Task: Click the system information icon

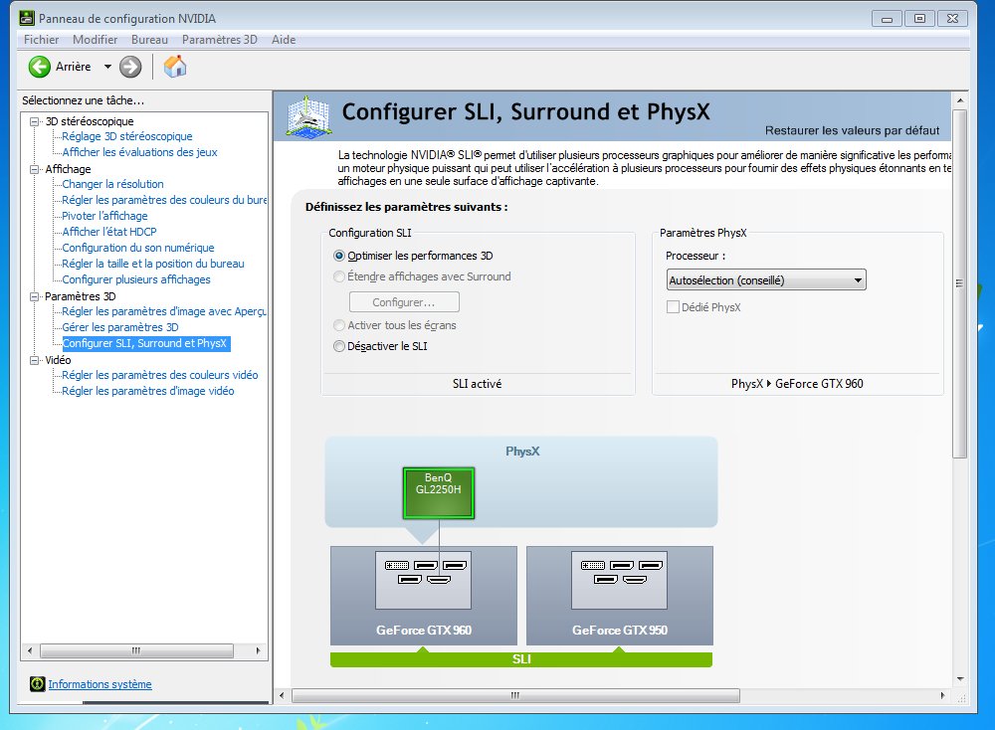Action: (38, 684)
